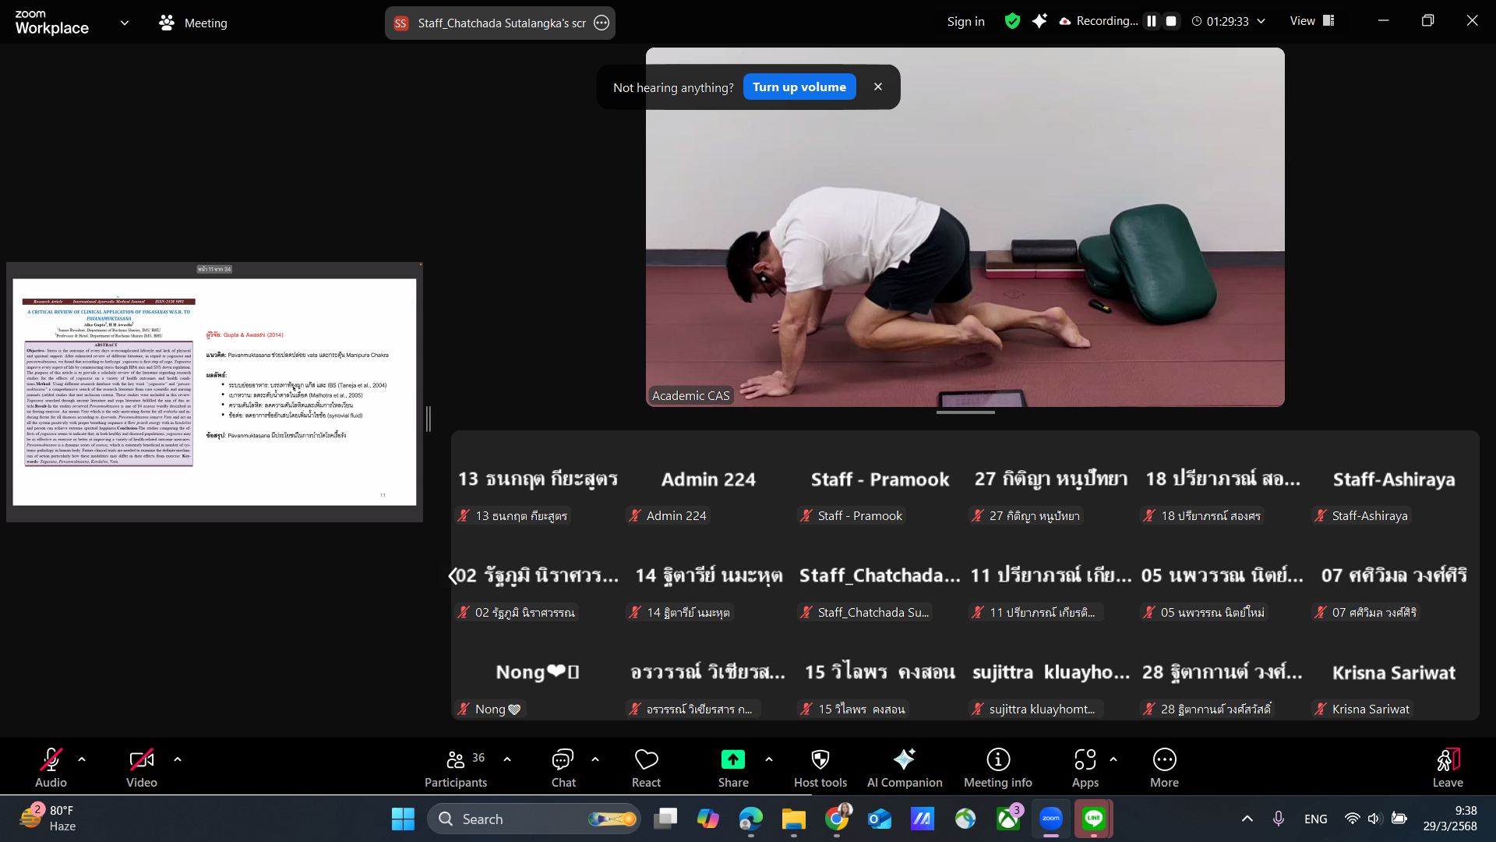
Task: Open the Apps icon
Action: pyautogui.click(x=1085, y=760)
